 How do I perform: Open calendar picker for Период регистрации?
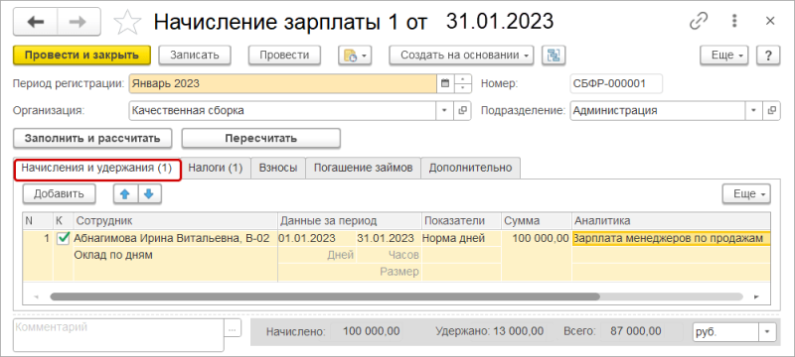point(445,83)
